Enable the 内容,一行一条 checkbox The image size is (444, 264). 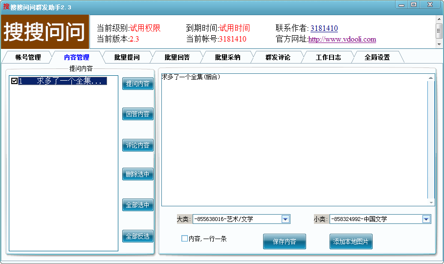coord(184,239)
